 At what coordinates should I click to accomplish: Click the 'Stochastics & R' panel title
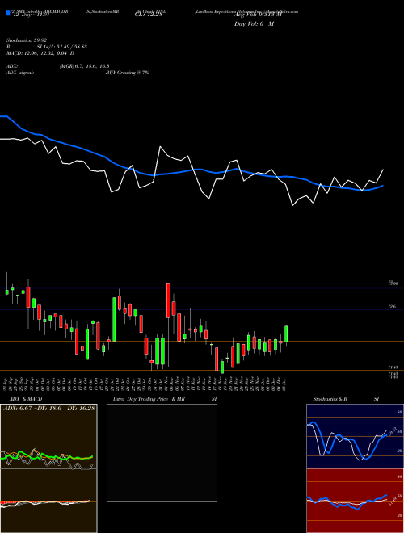coord(330,399)
